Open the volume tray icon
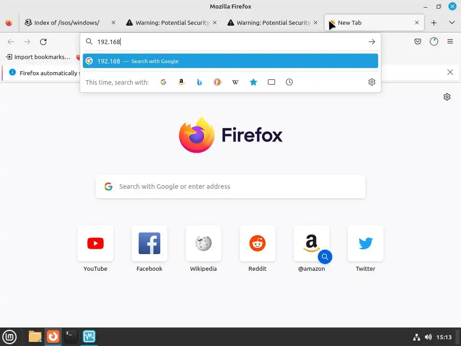This screenshot has height=346, width=461. click(428, 337)
